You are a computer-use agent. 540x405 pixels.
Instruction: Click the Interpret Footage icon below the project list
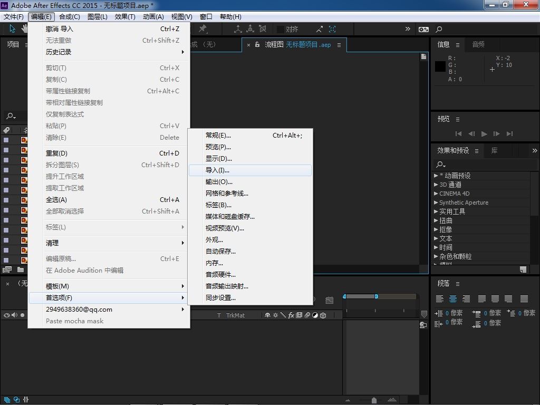click(7, 269)
